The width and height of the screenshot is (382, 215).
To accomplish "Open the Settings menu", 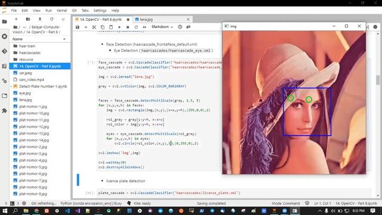I will (x=100, y=11).
